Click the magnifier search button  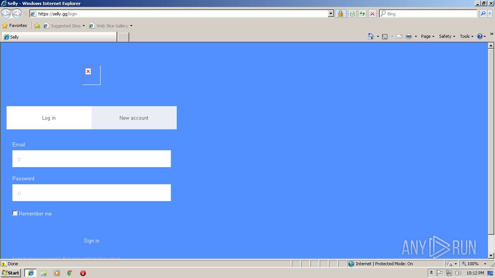(x=483, y=14)
